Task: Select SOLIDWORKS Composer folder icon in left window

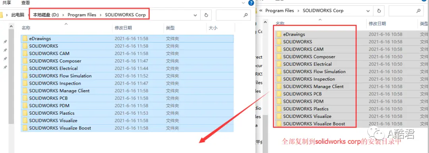Action: tap(25, 61)
